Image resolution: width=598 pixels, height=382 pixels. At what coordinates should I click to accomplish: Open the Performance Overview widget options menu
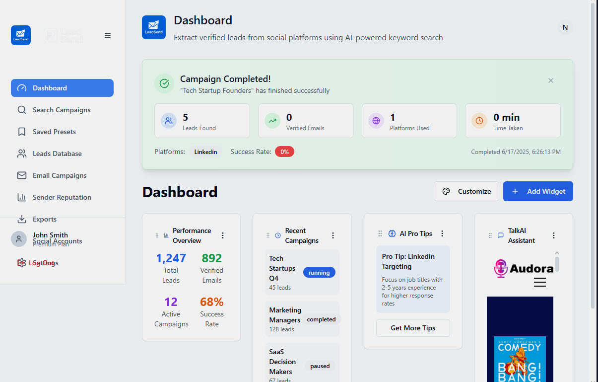pyautogui.click(x=223, y=235)
